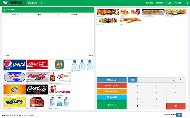The height and width of the screenshot is (118, 190).
Task: Open the cash drawer with CAJÓN
Action: pos(112,97)
